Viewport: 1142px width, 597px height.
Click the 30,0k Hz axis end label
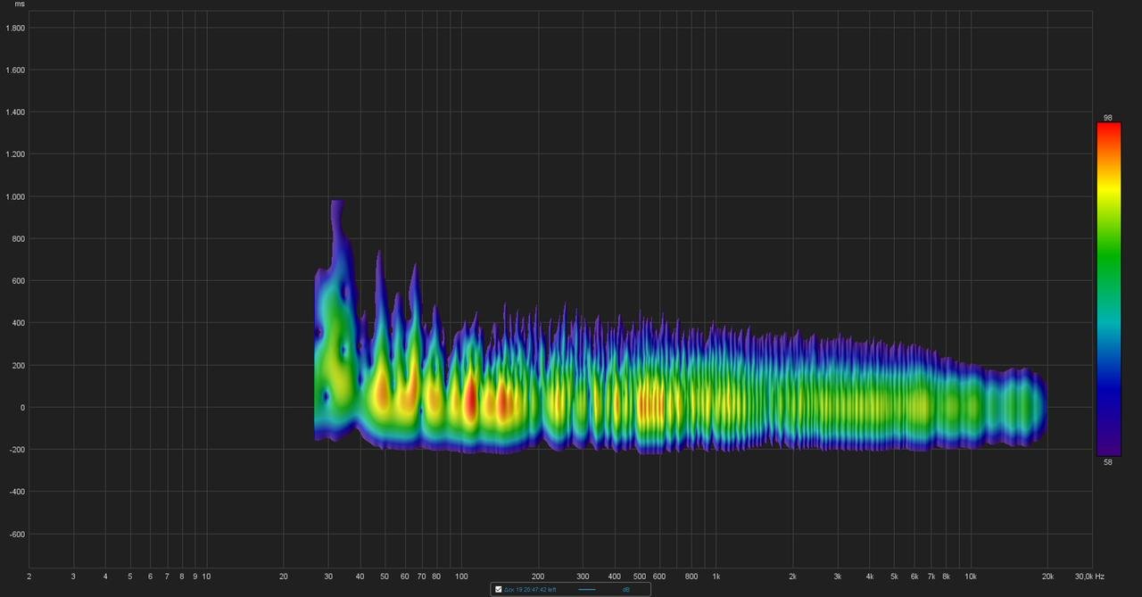coord(1088,576)
